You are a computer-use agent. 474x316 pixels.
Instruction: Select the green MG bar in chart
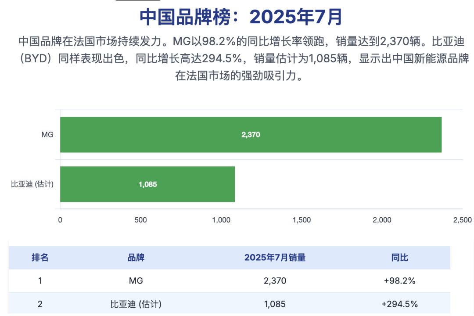251,135
